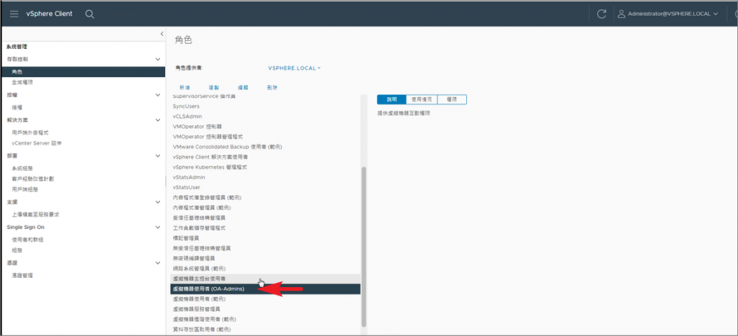Collapse the 支援 section
The width and height of the screenshot is (738, 336).
coord(158,202)
